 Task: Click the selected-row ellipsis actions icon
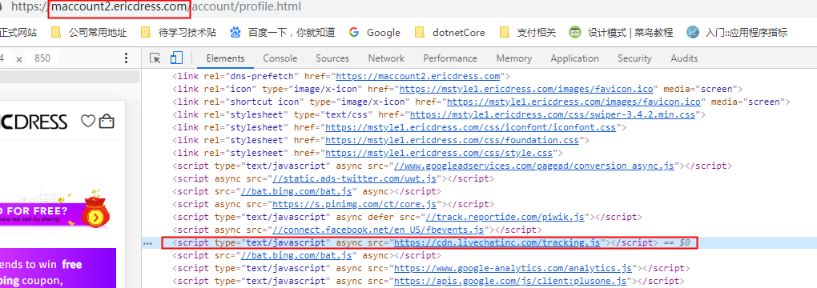(x=148, y=243)
